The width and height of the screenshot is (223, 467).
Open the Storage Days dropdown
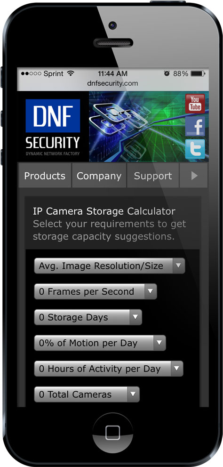click(88, 317)
